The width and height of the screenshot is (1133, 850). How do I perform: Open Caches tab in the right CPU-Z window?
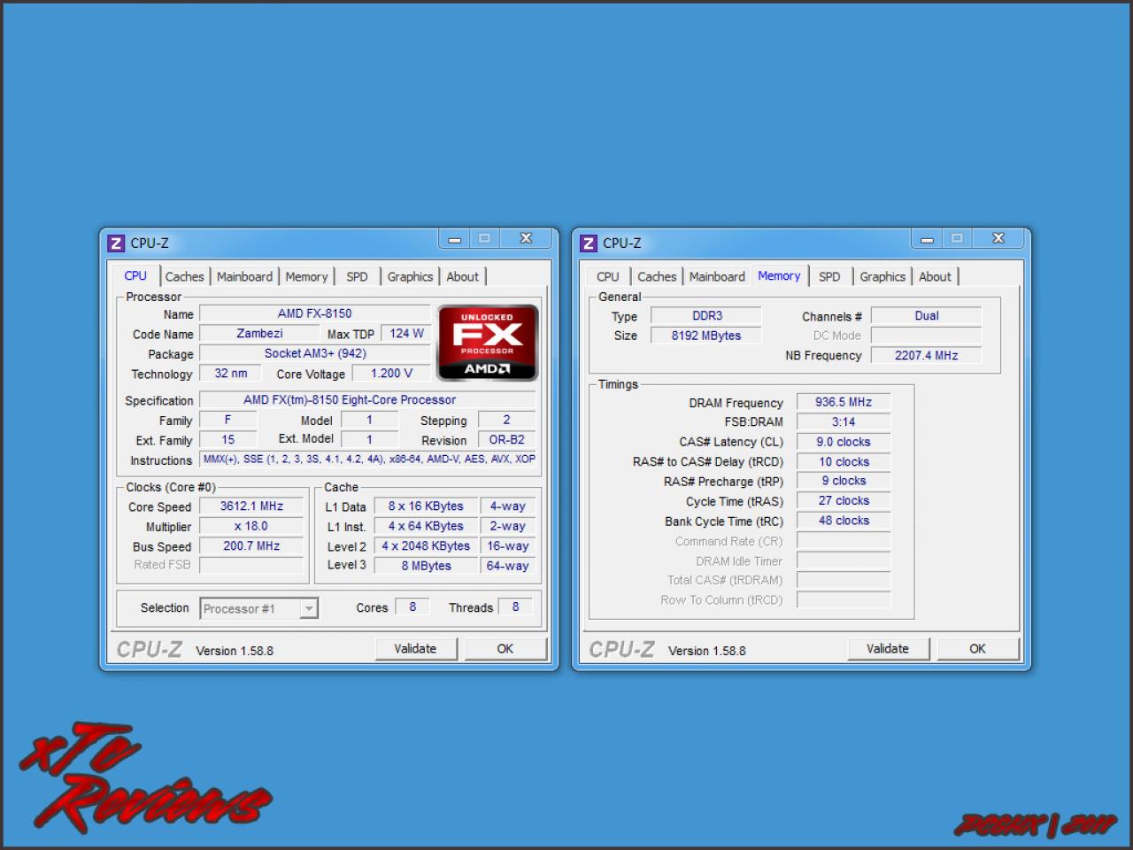click(657, 276)
